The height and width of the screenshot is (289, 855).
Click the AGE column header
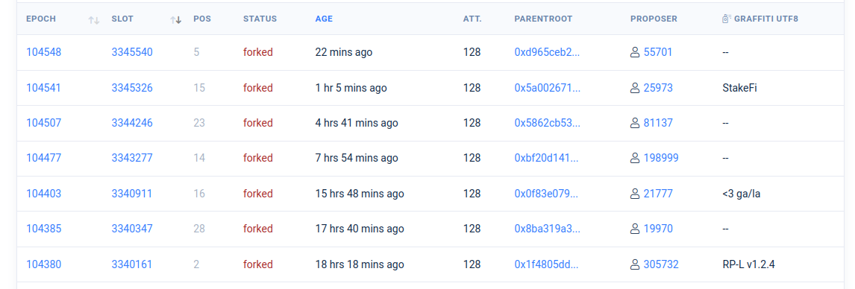(324, 19)
